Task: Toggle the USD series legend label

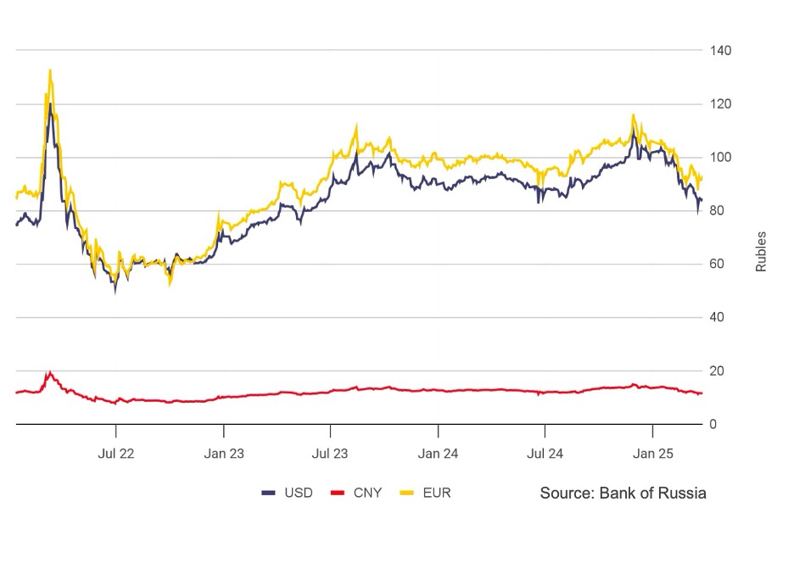Action: 298,493
